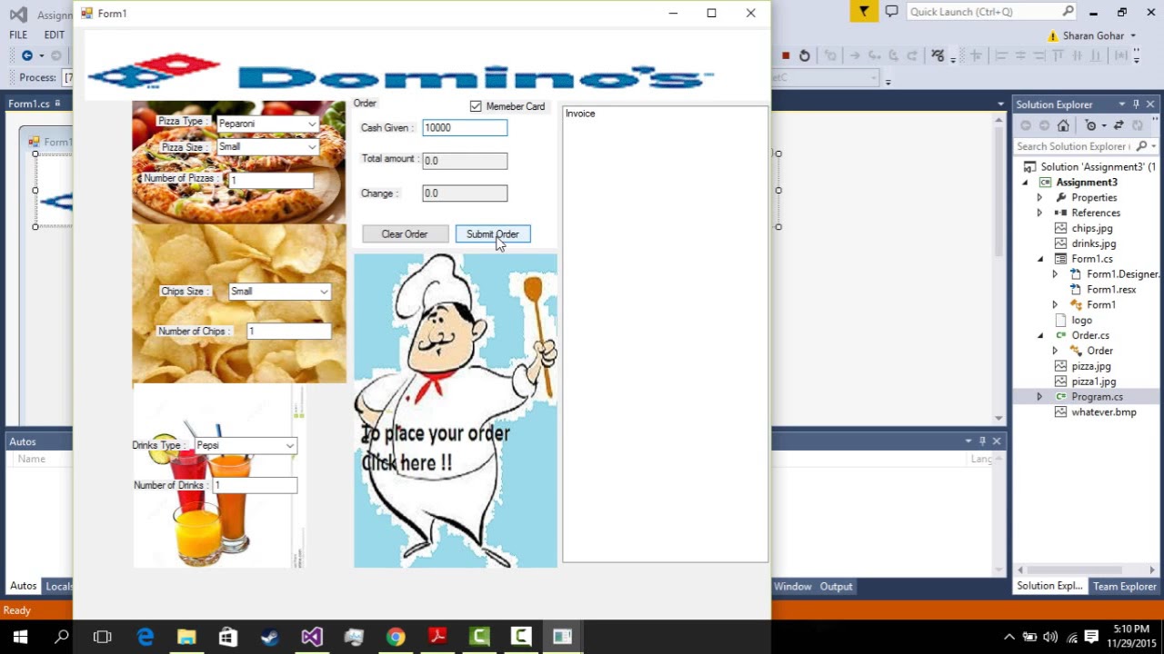Viewport: 1164px width, 654px height.
Task: Click the Number of Drinks field
Action: coord(254,486)
